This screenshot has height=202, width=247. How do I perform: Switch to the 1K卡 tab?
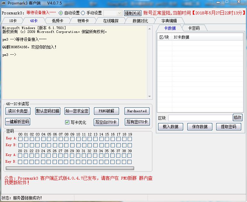pos(13,21)
